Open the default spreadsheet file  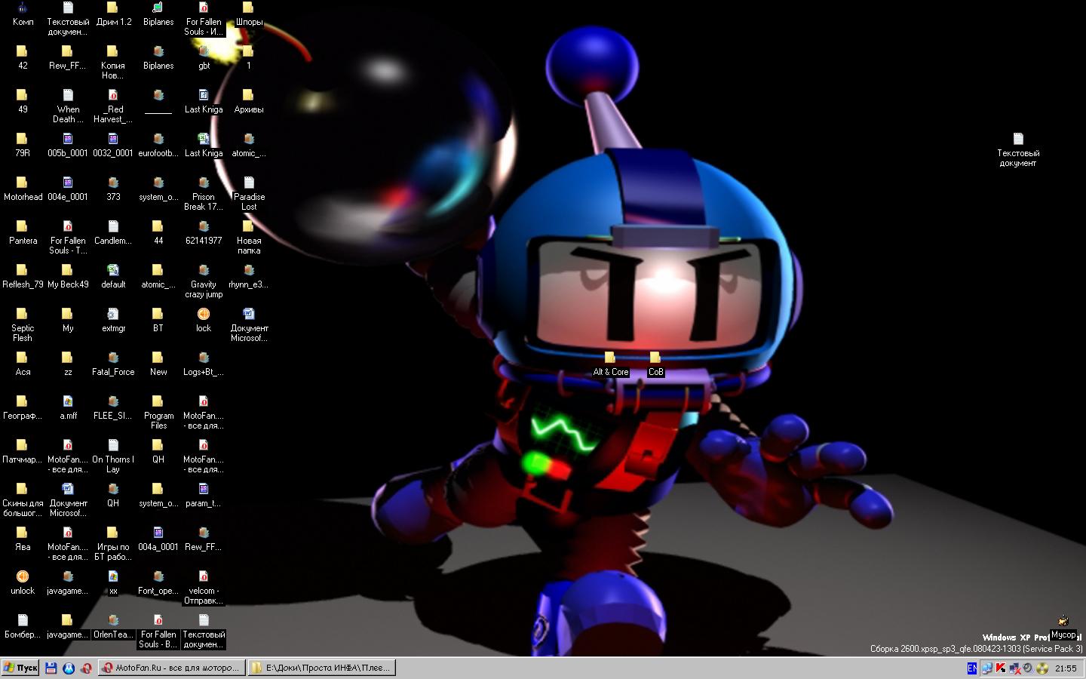113,276
